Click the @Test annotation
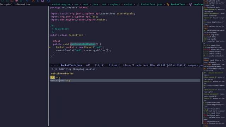 click(x=56, y=41)
